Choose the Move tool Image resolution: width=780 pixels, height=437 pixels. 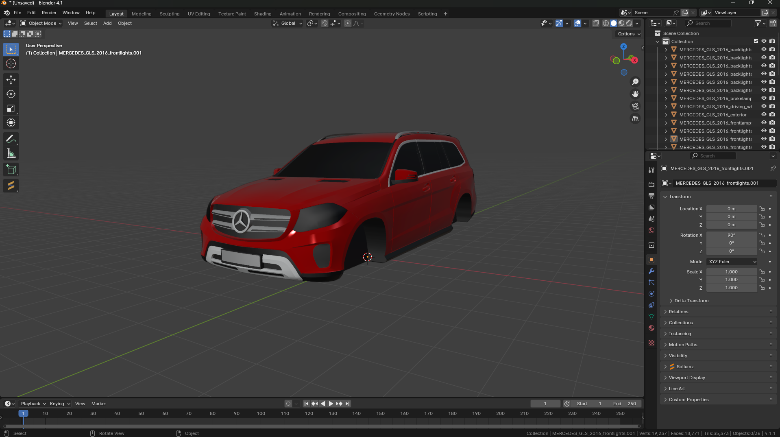[x=11, y=79]
